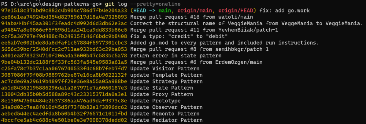Click commit hash starting with 130042db35b
This screenshot has height=124, width=366.
[64, 95]
